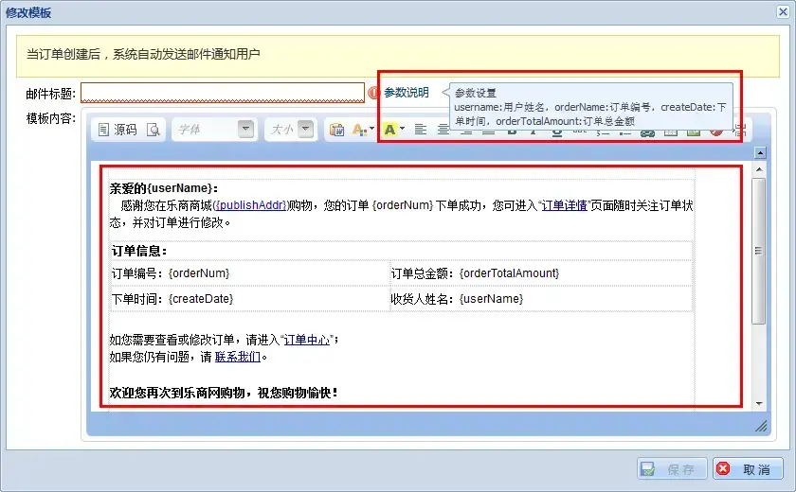The height and width of the screenshot is (492, 796).
Task: Click the editor resize grip corner
Action: [761, 427]
